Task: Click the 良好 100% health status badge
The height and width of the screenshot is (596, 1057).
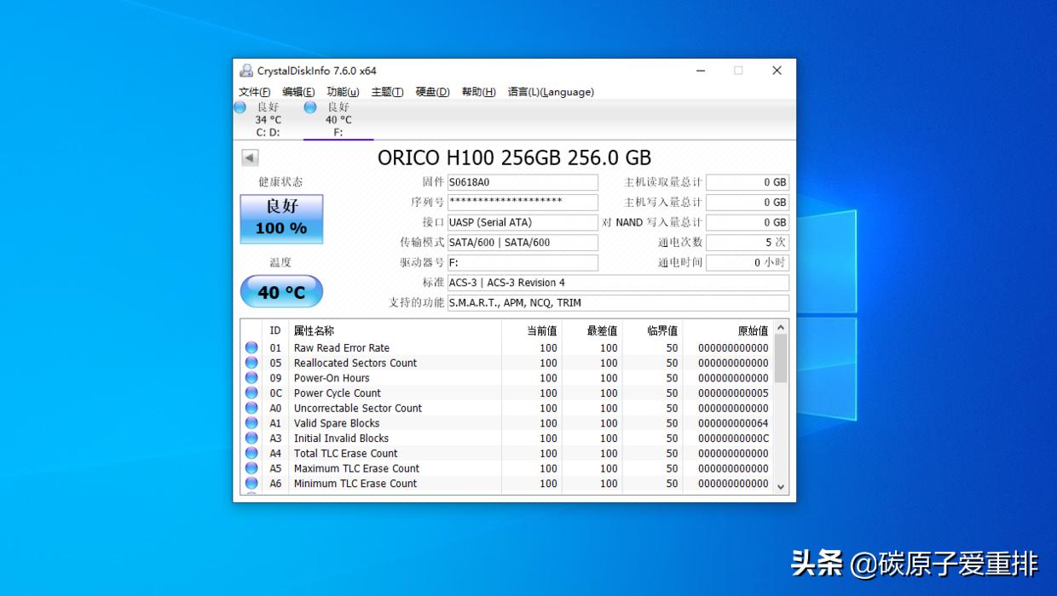Action: pyautogui.click(x=280, y=219)
